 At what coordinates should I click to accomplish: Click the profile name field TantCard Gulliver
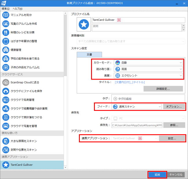point(139,20)
